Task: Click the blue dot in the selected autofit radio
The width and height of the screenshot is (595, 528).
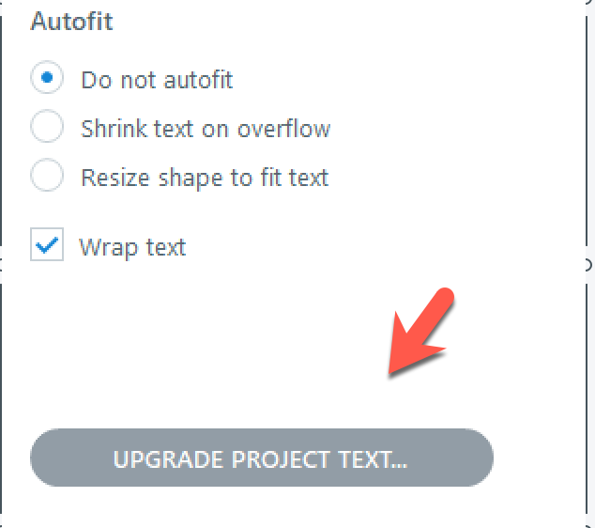Action: [x=47, y=79]
